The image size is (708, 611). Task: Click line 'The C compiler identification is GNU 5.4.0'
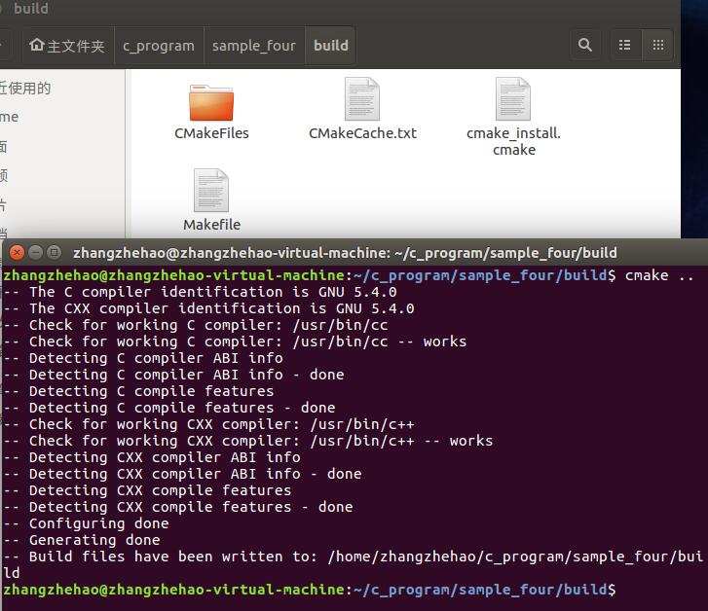coord(200,292)
